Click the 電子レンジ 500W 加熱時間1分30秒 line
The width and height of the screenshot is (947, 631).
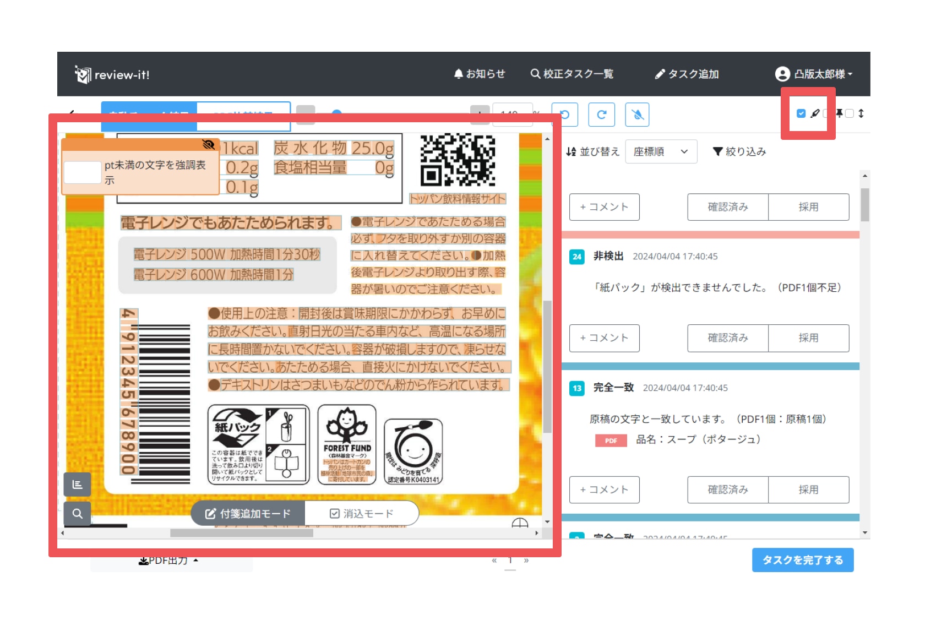coord(227,254)
